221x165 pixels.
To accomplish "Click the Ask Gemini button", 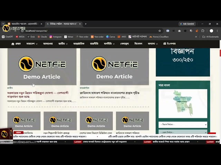I will 187,24.
